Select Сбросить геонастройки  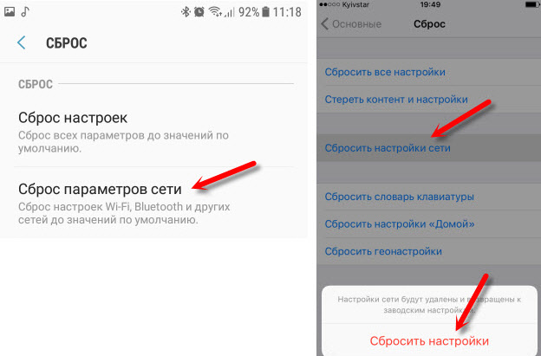click(428, 251)
